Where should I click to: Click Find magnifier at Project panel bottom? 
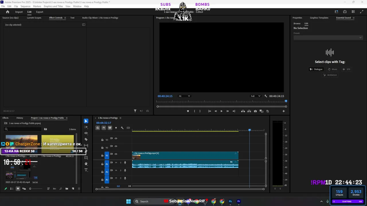[60, 189]
